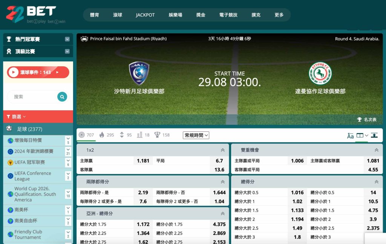Click the collapse-all markets icon

coord(374,135)
